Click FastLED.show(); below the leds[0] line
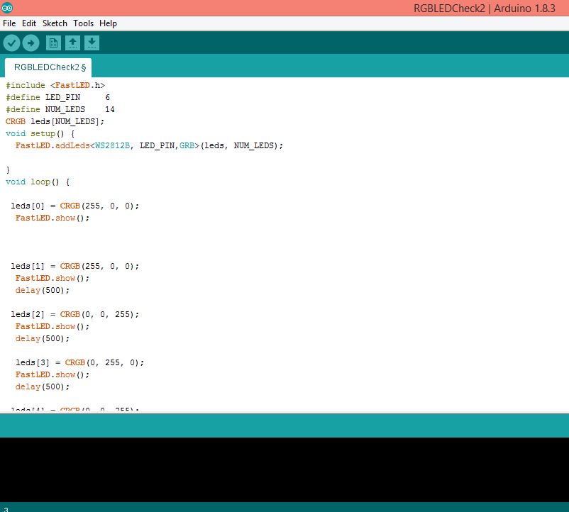 [53, 218]
